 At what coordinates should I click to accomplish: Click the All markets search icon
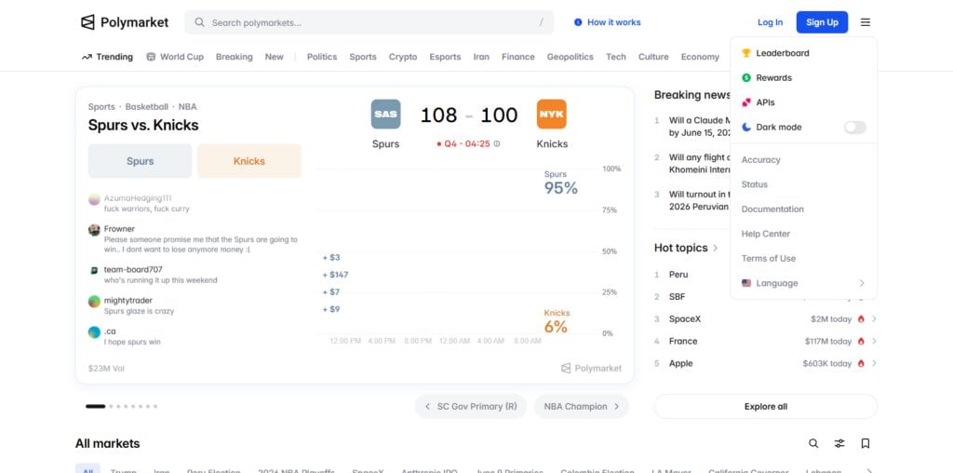(x=813, y=443)
